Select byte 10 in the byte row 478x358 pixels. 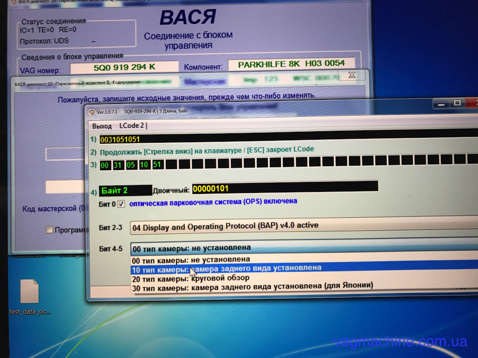(143, 165)
